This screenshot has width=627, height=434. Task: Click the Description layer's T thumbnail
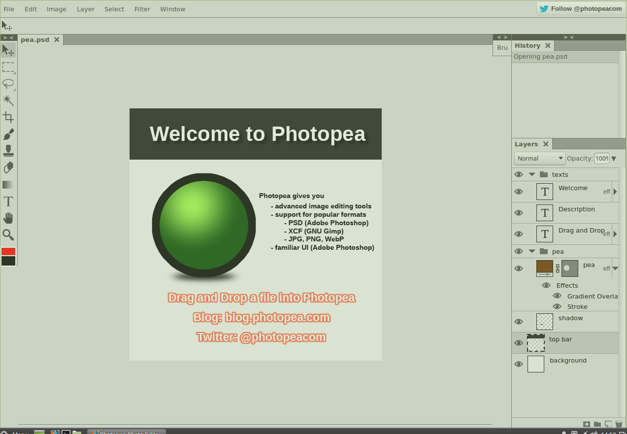(545, 213)
